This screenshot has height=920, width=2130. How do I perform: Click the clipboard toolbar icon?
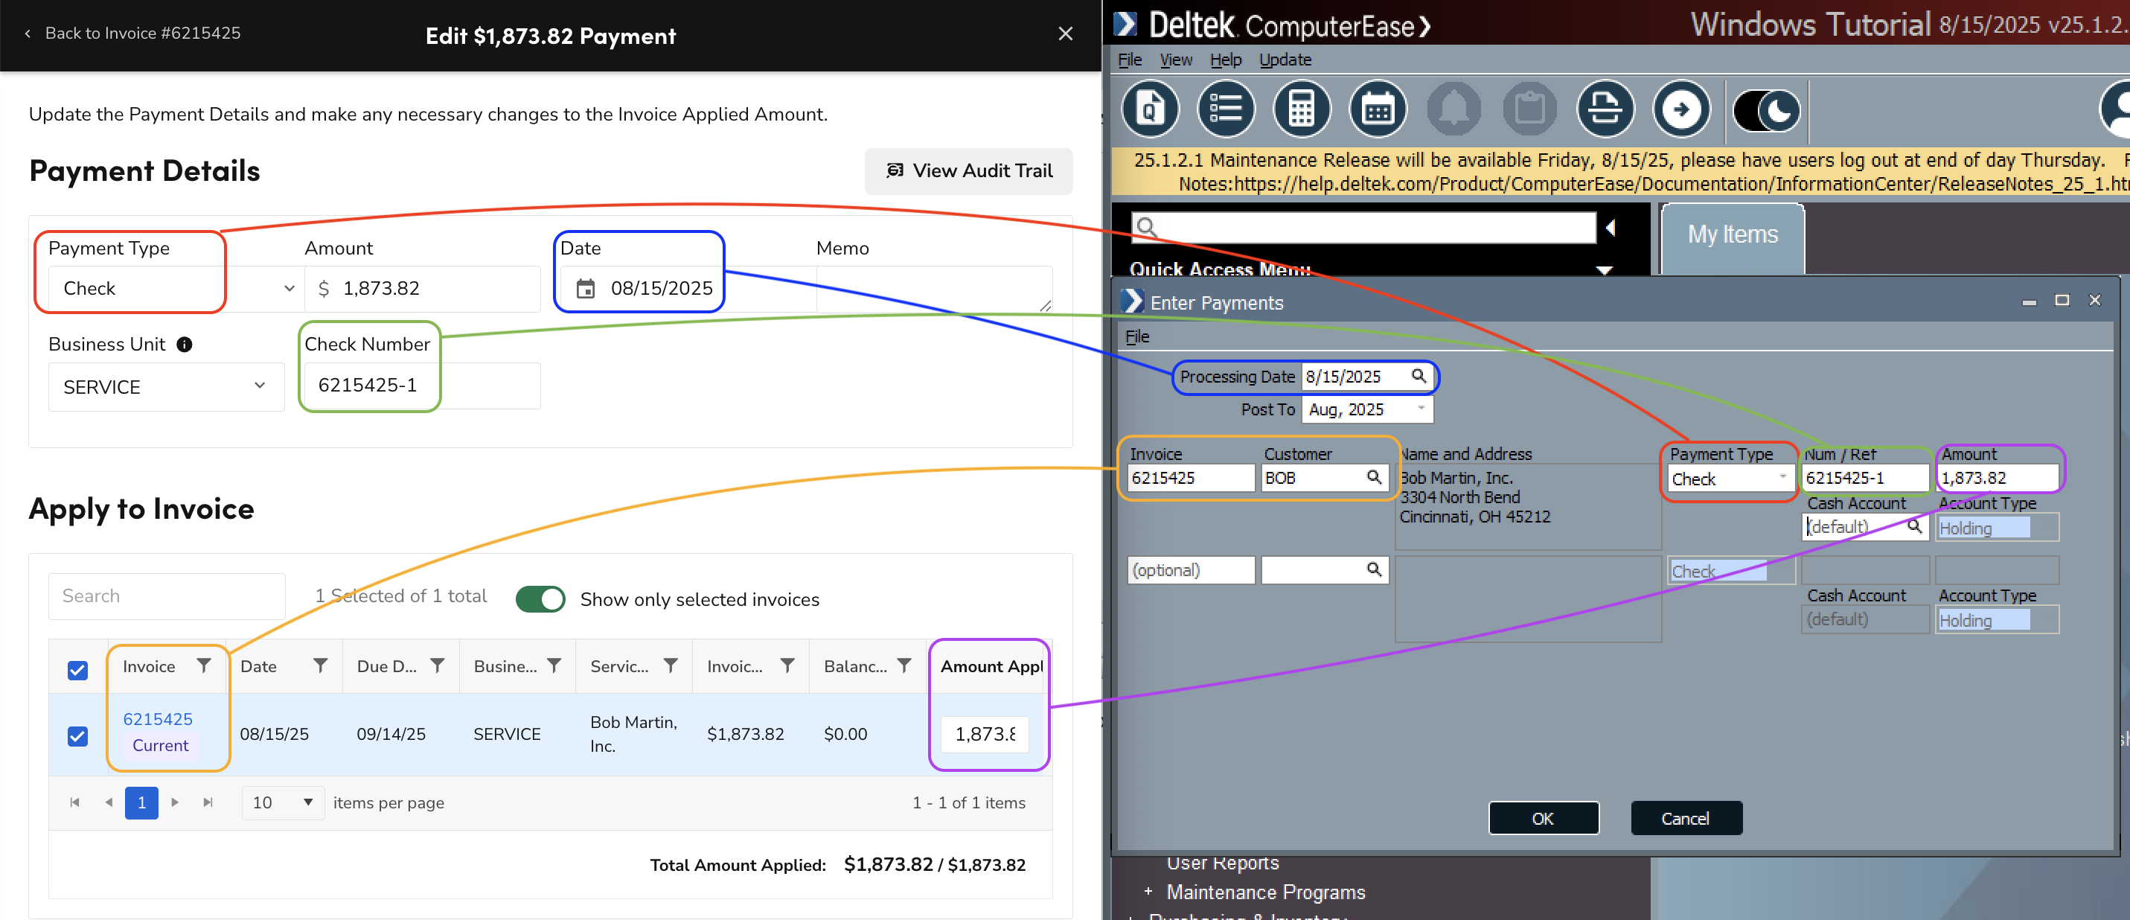pyautogui.click(x=1529, y=109)
